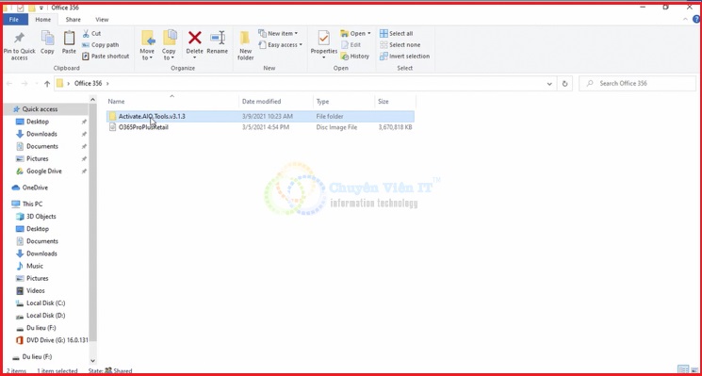Open the Help question mark icon
The image size is (702, 376).
(696, 20)
